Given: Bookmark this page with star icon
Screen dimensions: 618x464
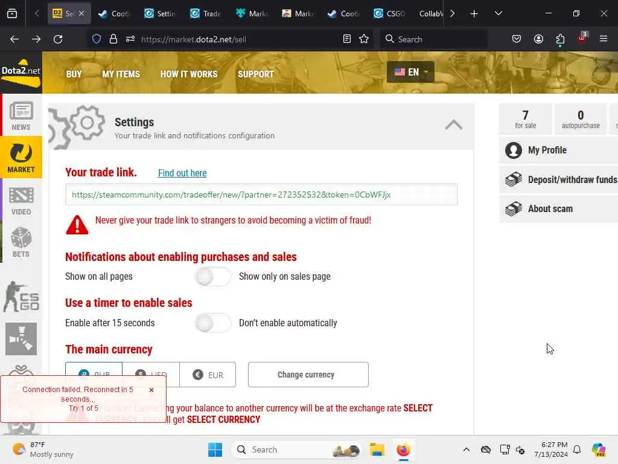Looking at the screenshot, I should 364,39.
